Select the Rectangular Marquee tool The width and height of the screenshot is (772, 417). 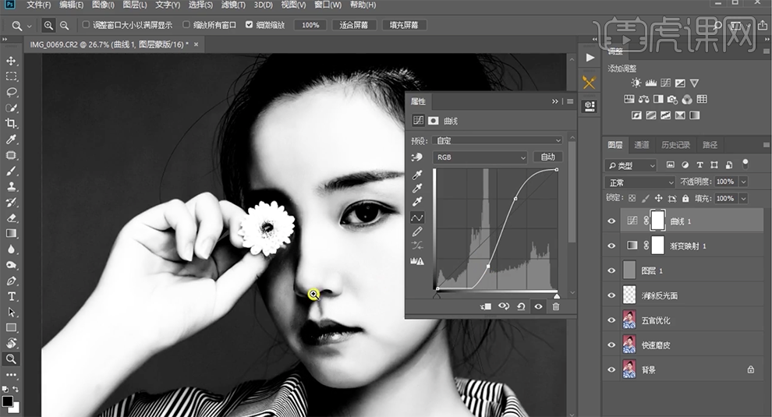11,76
